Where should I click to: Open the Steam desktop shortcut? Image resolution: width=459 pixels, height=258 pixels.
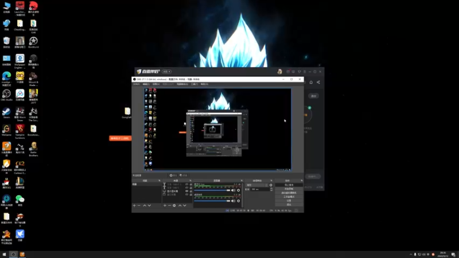coord(6,112)
